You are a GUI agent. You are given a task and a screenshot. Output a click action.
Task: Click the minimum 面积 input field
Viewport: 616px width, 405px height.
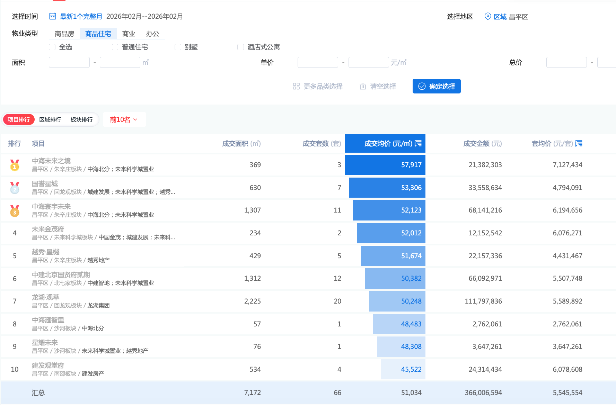pyautogui.click(x=69, y=62)
